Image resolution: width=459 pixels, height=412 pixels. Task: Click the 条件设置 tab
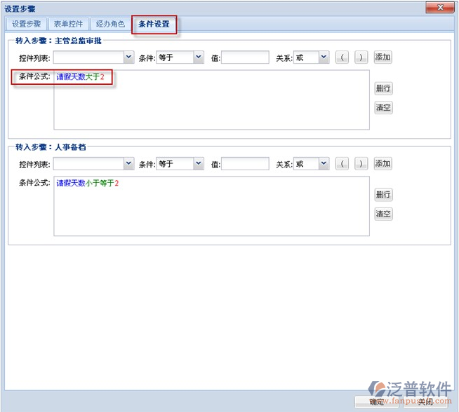click(x=154, y=25)
